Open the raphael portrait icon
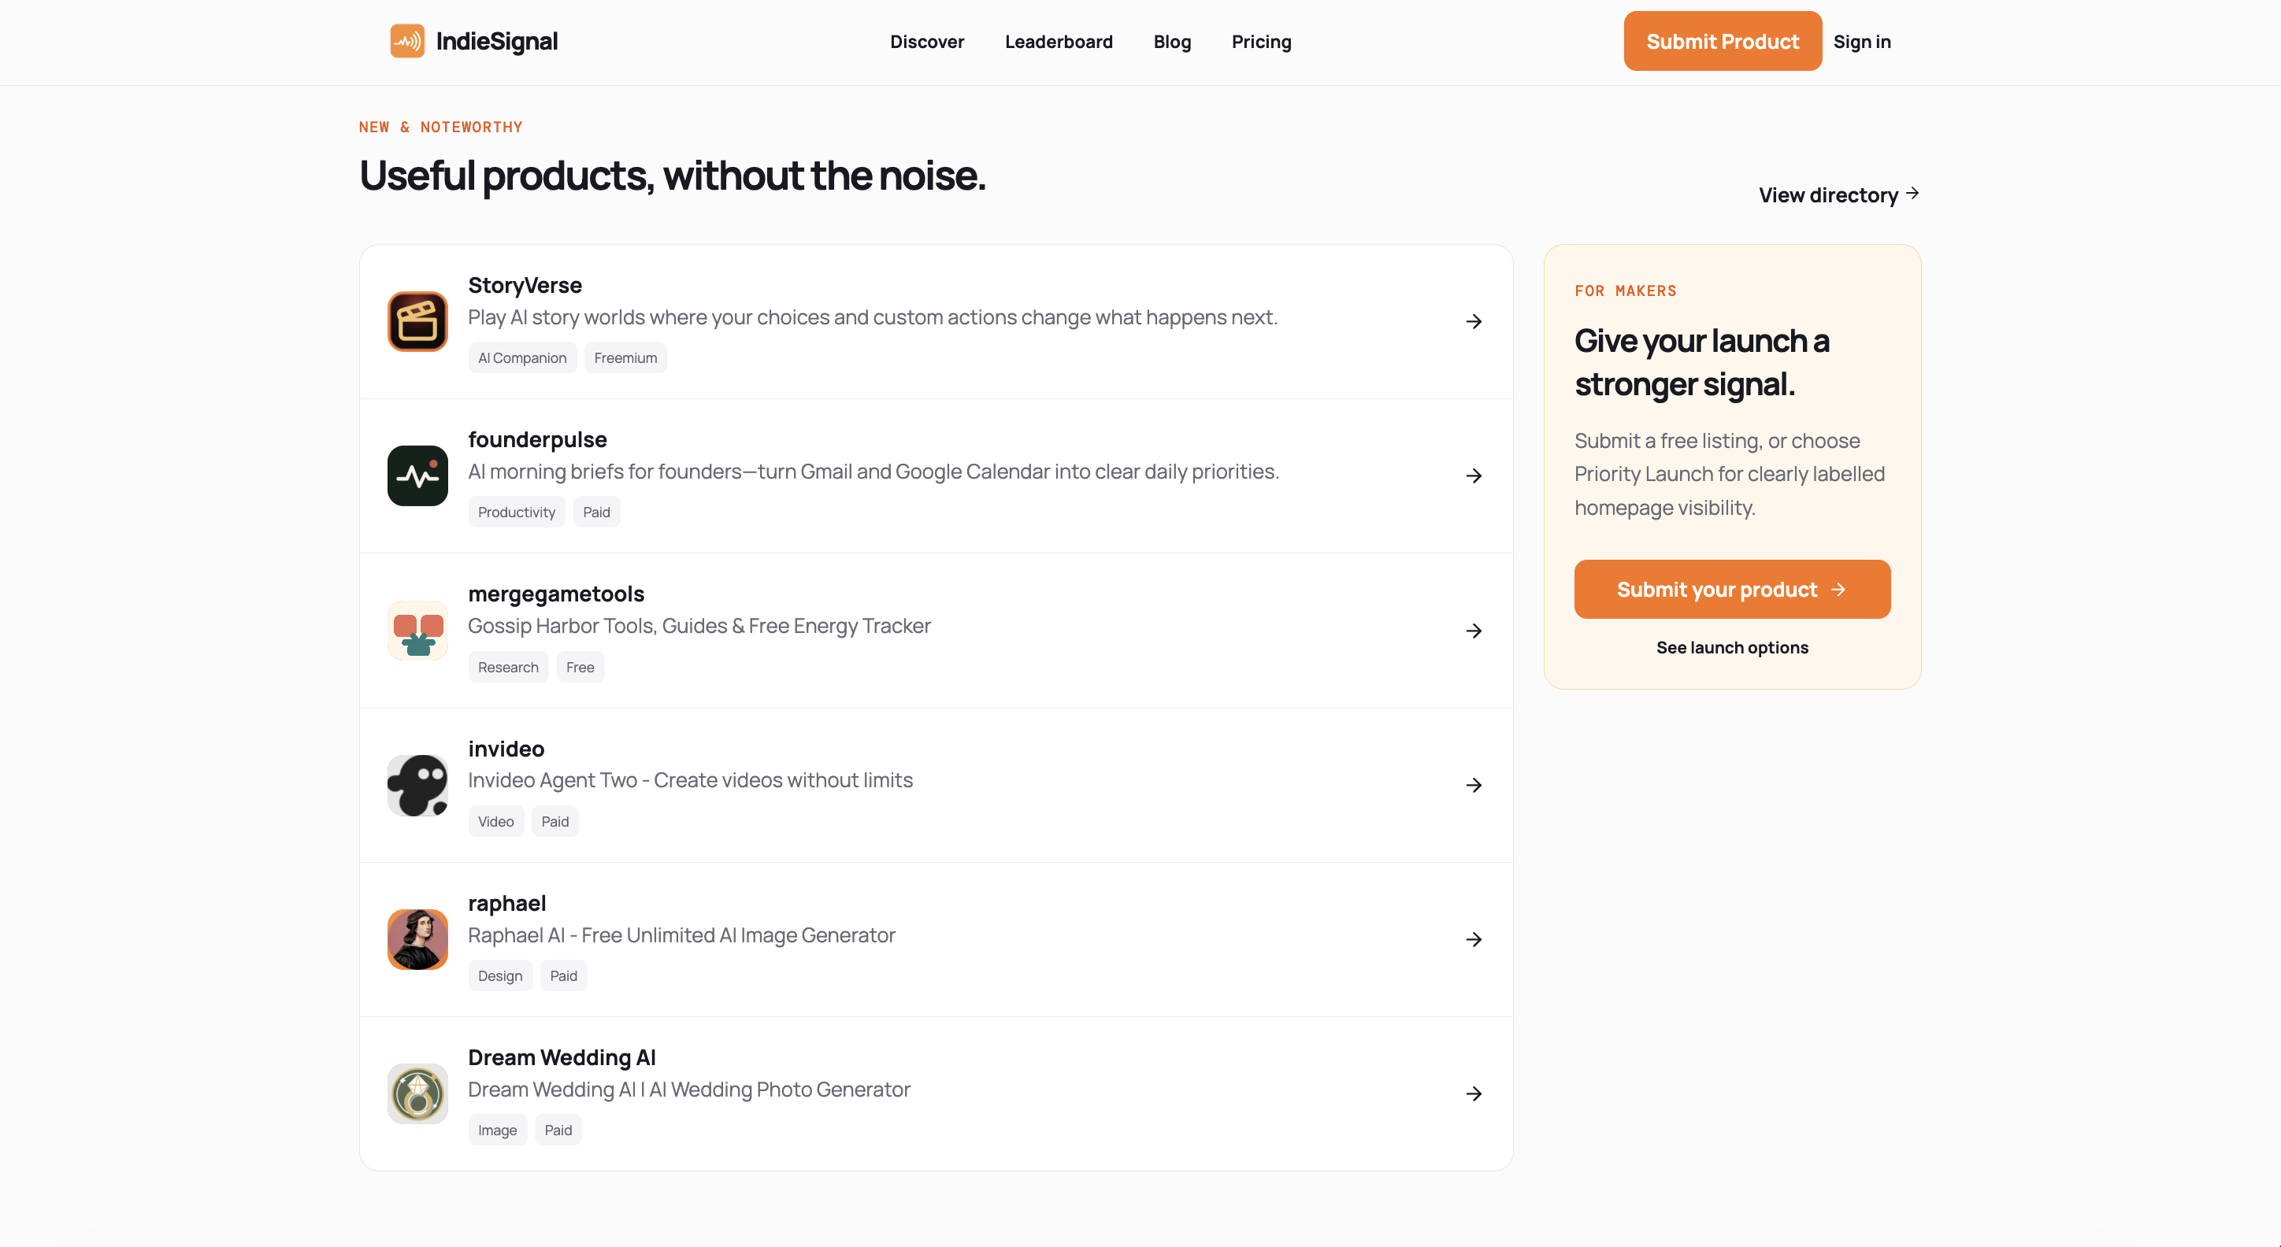Image resolution: width=2281 pixels, height=1247 pixels. click(x=417, y=939)
